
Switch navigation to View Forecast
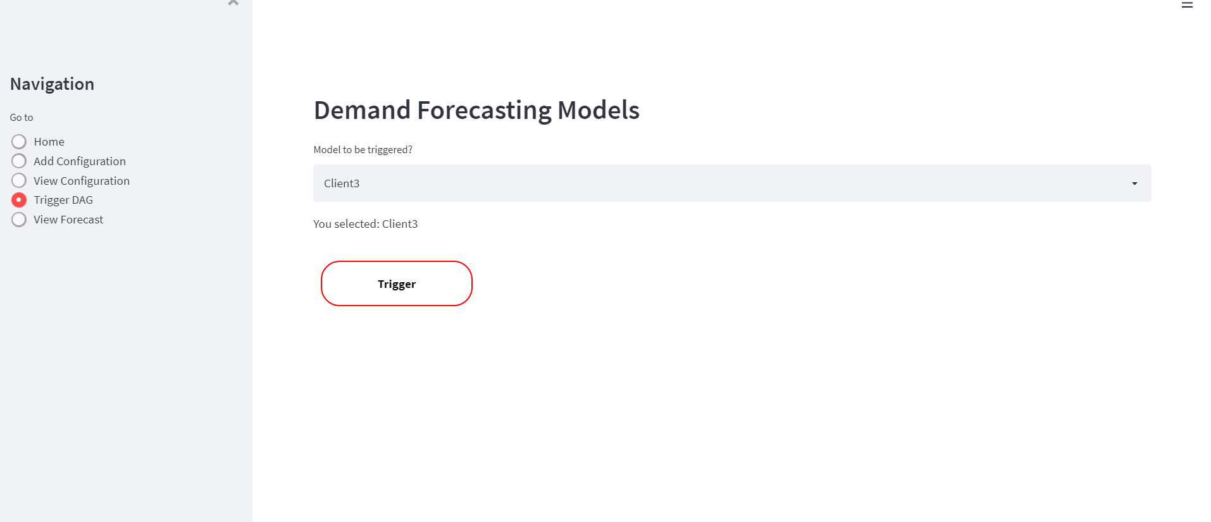68,219
